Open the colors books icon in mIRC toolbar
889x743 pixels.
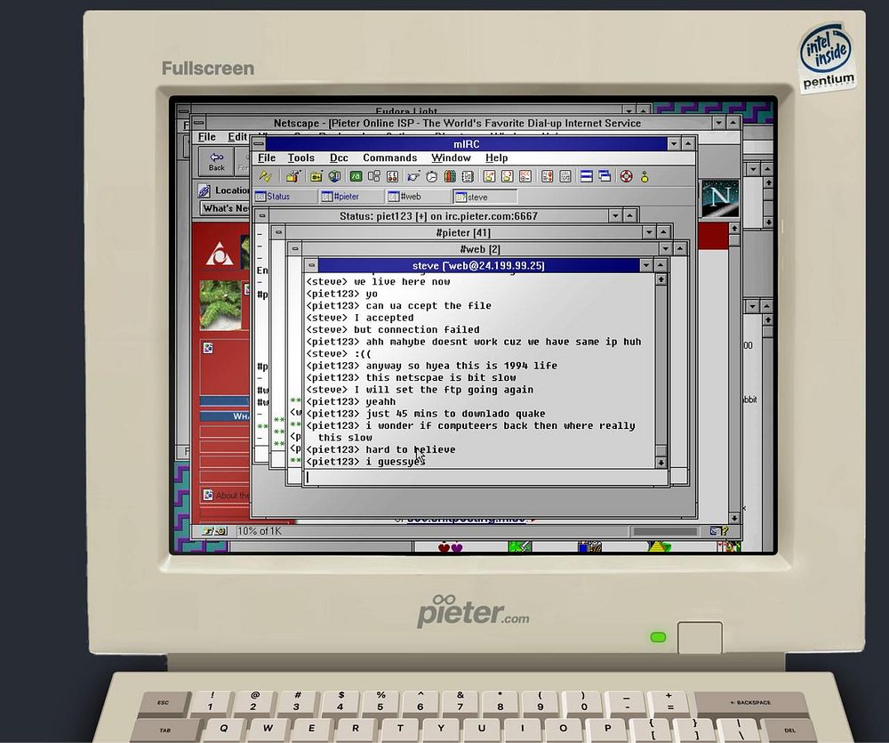pos(450,176)
